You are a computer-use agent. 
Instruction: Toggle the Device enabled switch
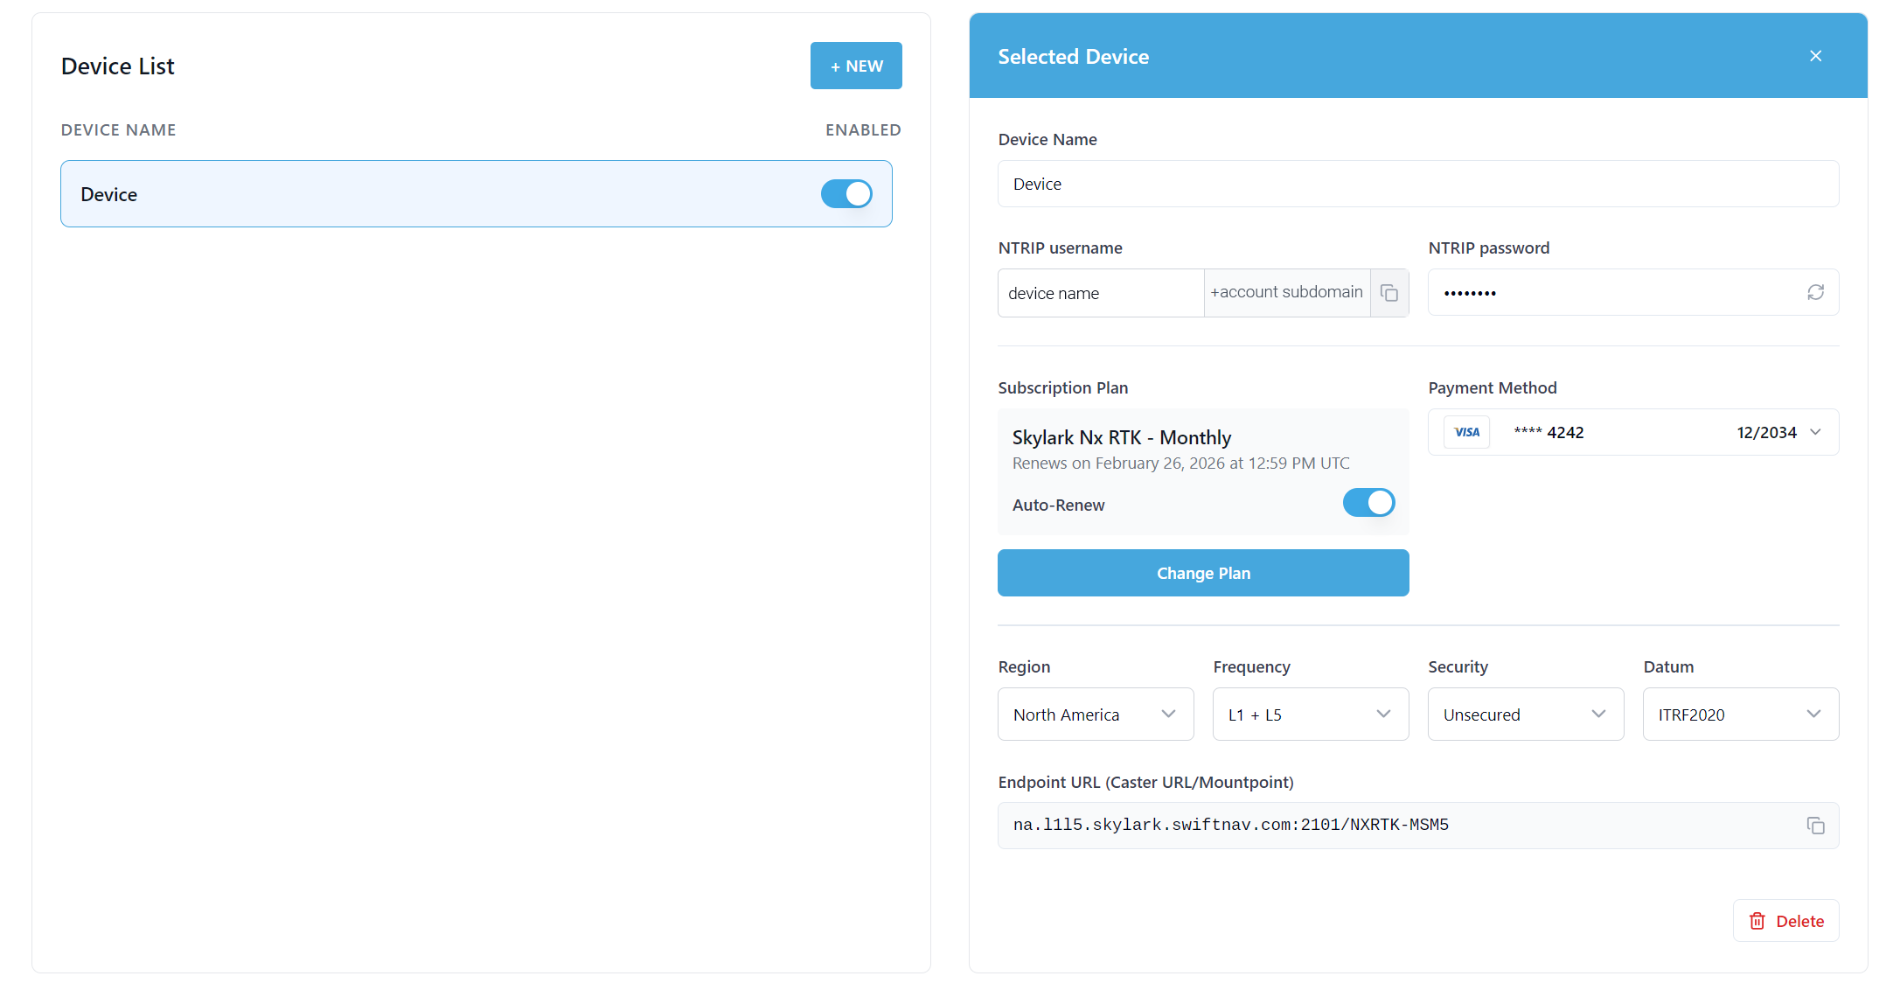846,194
